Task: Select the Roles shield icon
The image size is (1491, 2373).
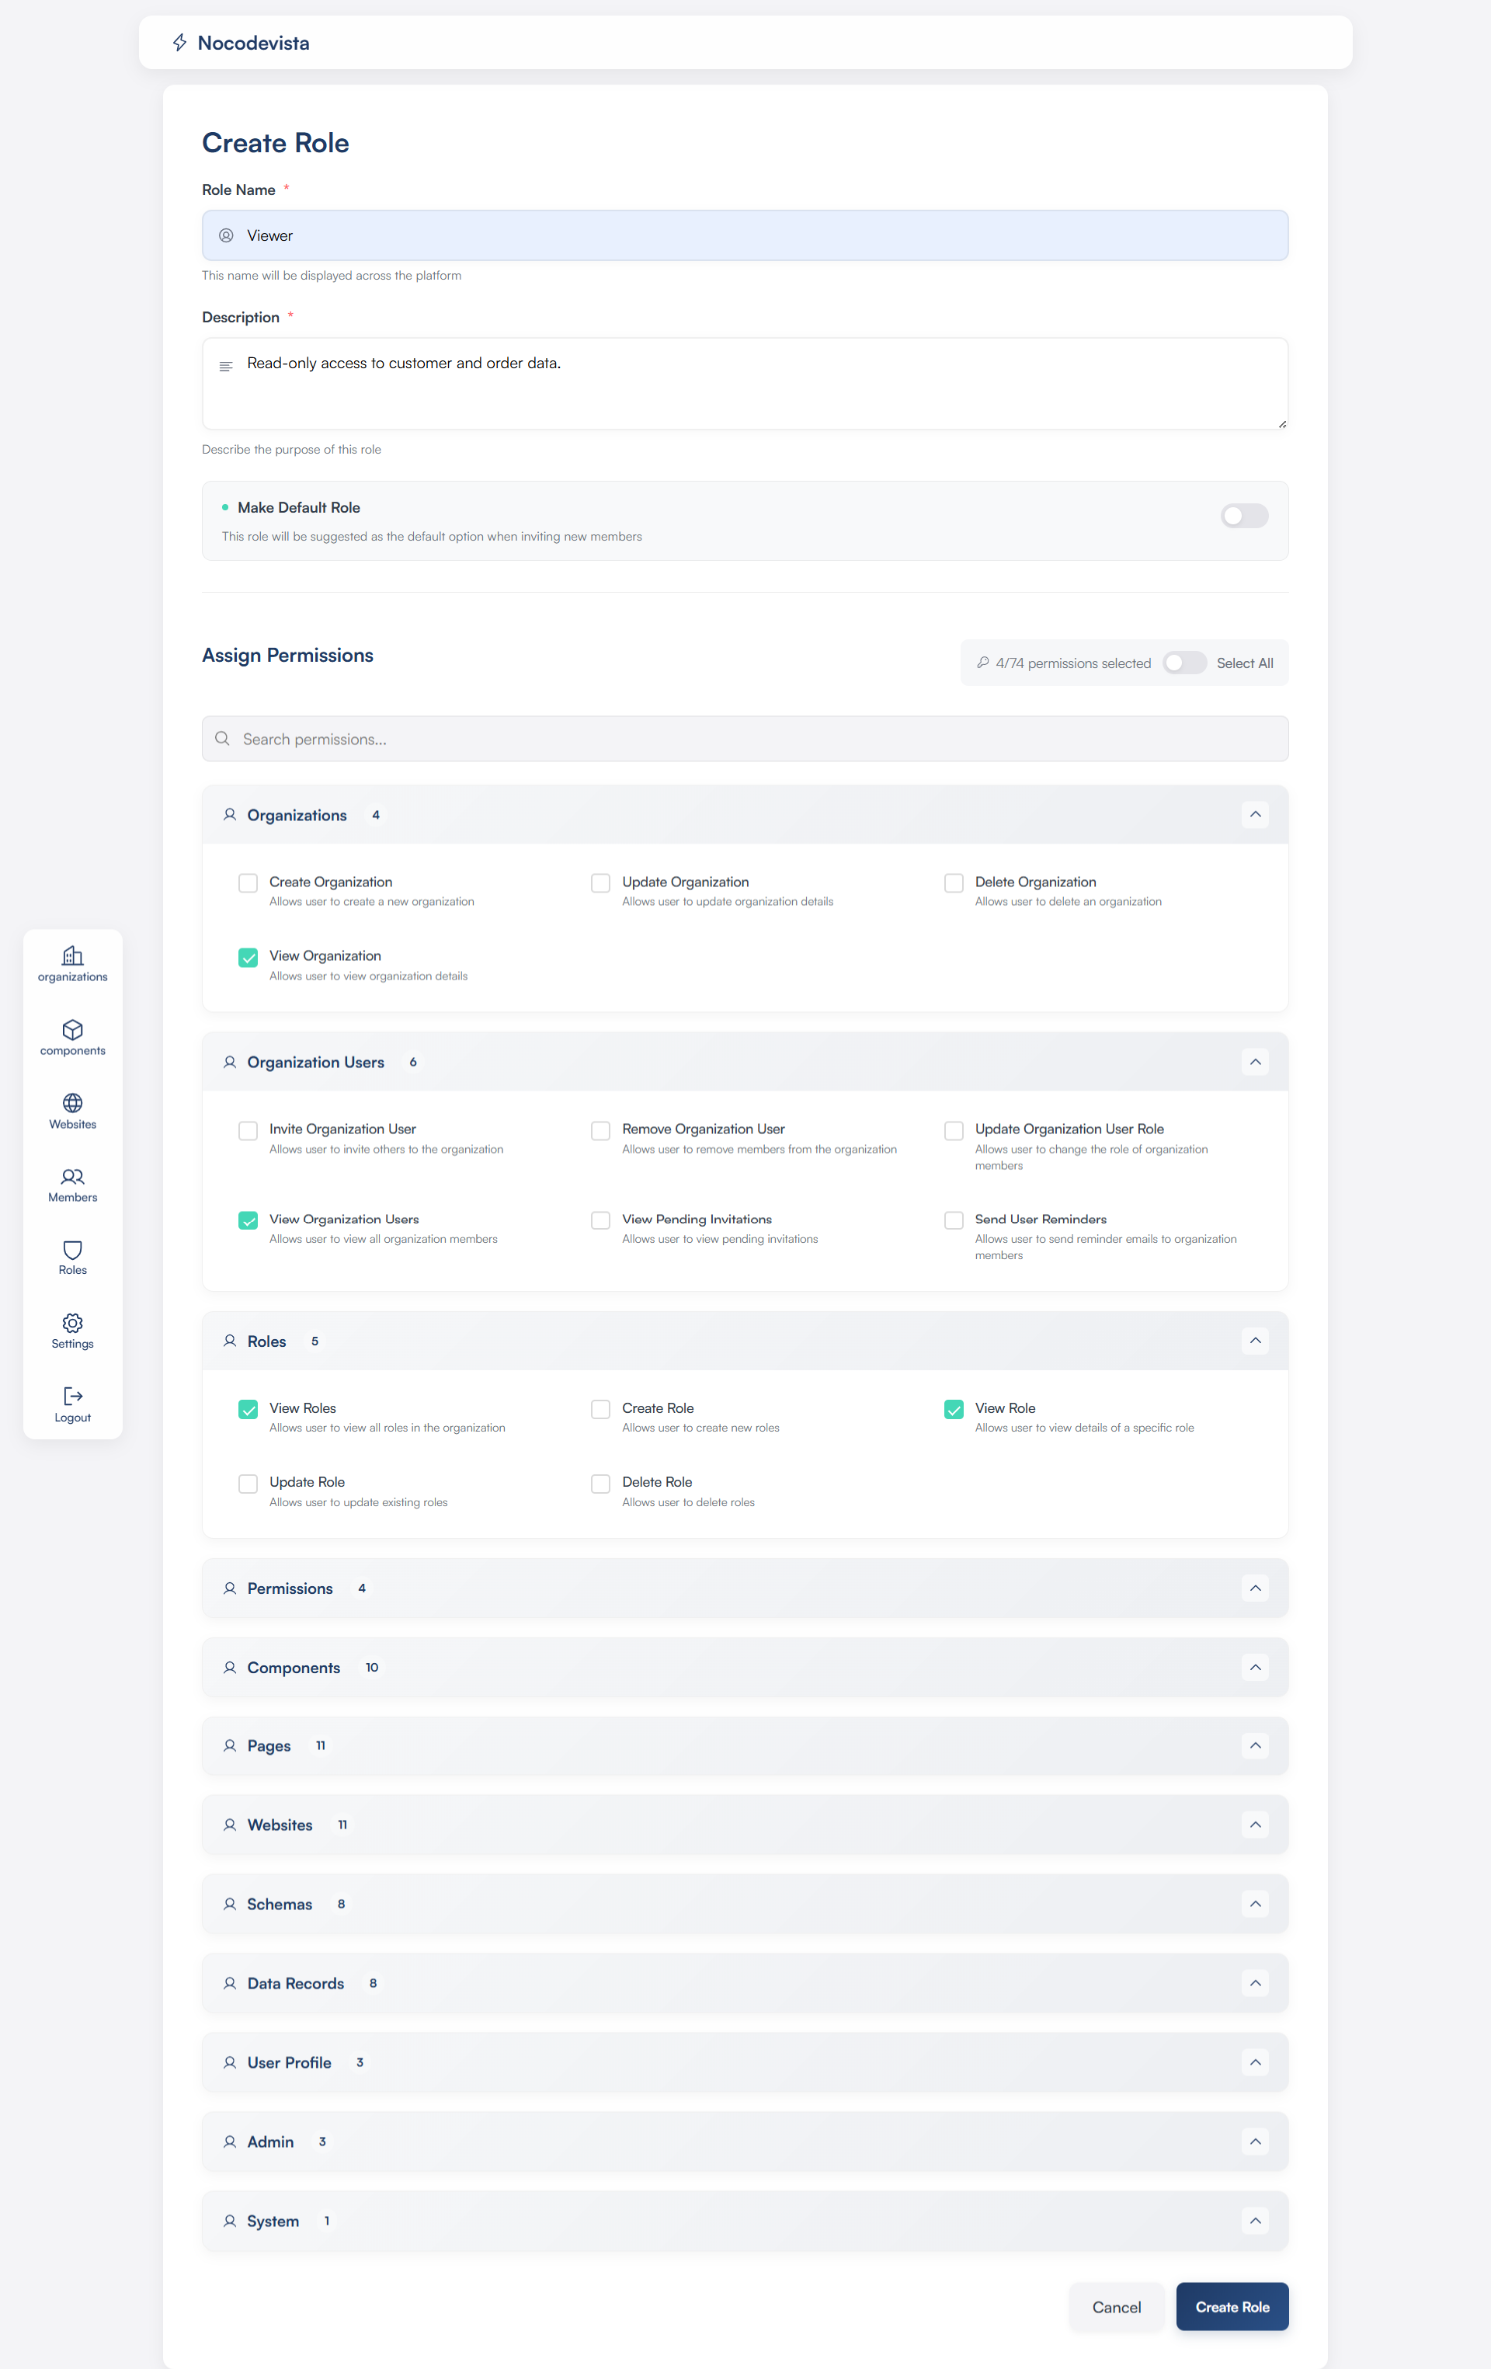Action: pos(72,1248)
